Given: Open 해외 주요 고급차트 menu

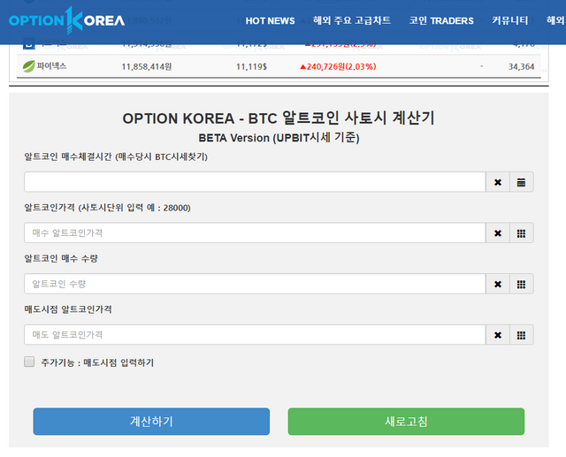Looking at the screenshot, I should (352, 20).
